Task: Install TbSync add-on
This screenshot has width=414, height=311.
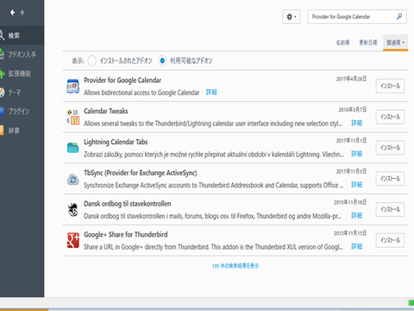Action: click(390, 179)
